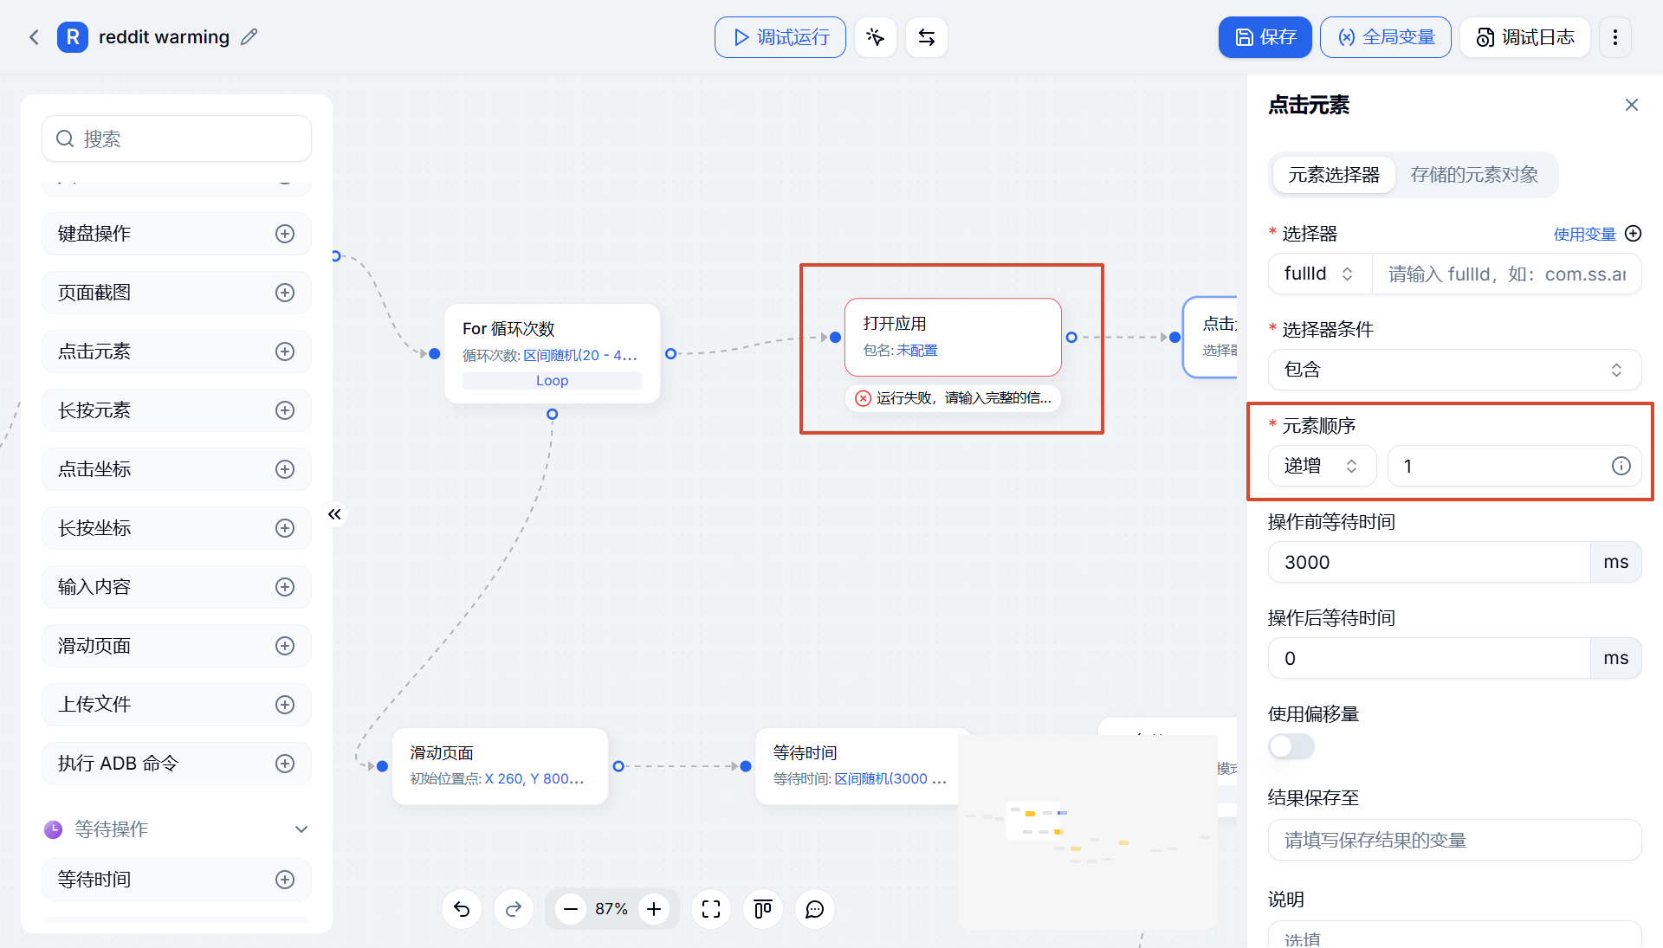Image resolution: width=1663 pixels, height=948 pixels.
Task: Click the add variable plus icon beside 使用变量
Action: (1634, 234)
